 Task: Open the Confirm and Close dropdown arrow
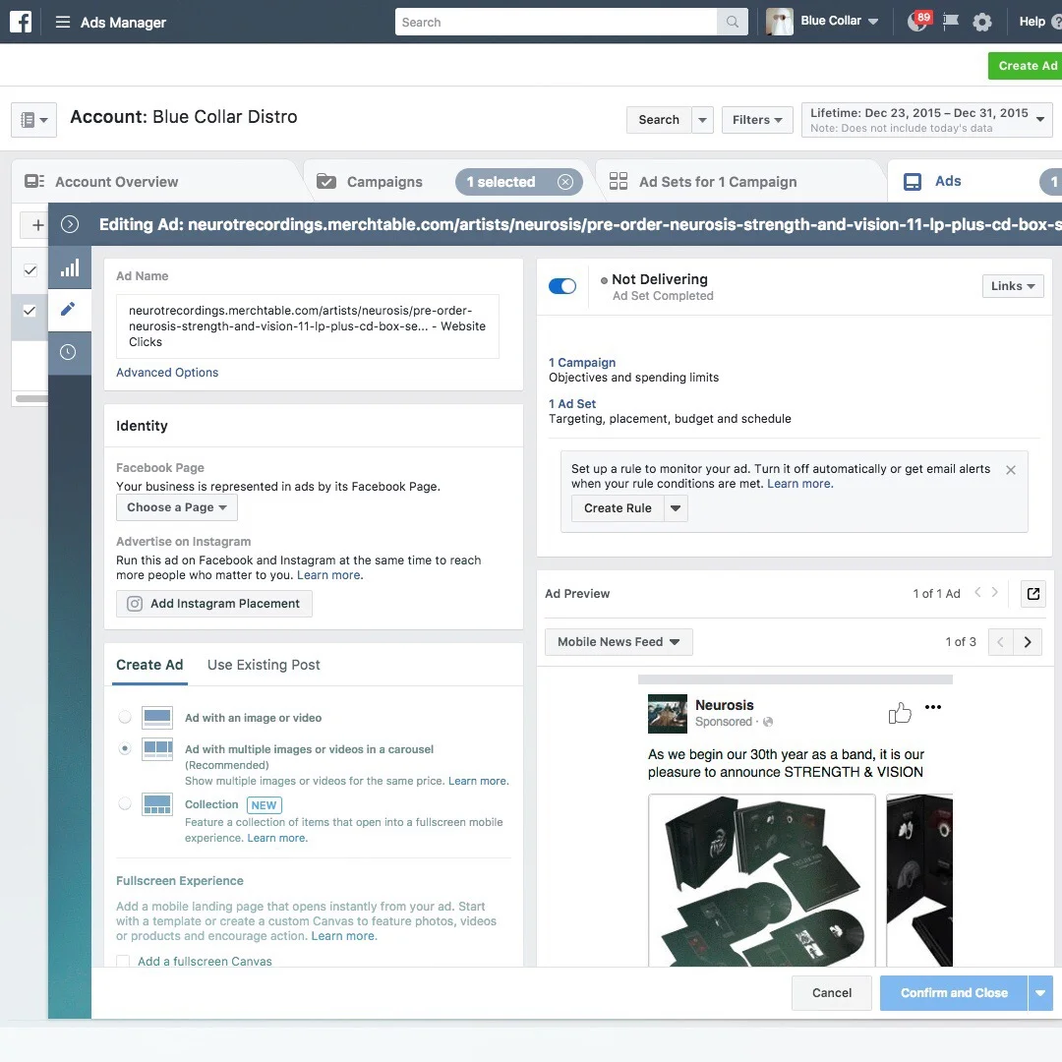tap(1040, 993)
